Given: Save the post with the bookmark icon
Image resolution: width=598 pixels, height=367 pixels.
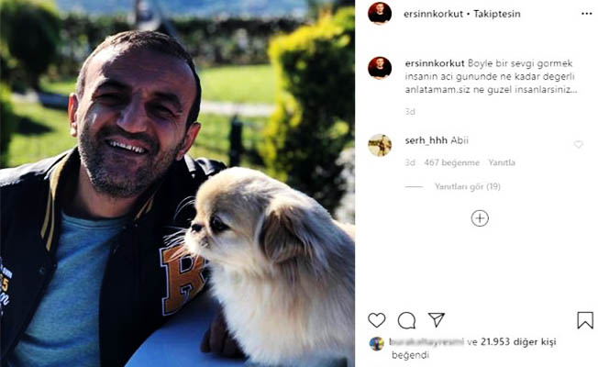Looking at the screenshot, I should (x=585, y=320).
